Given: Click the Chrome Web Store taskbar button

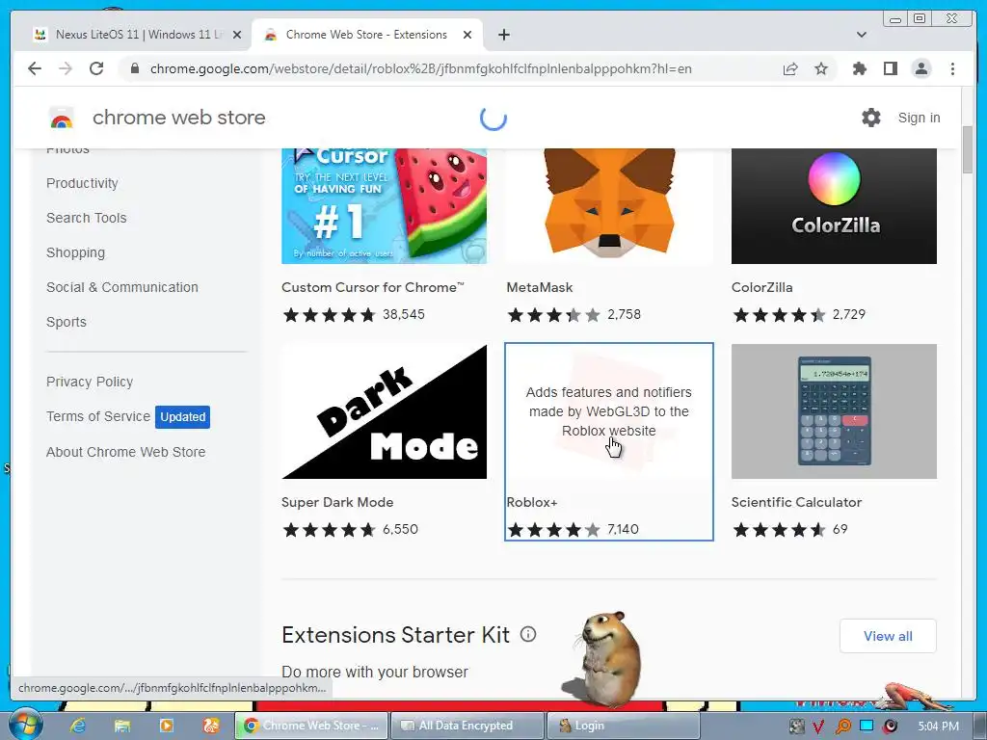Looking at the screenshot, I should click(x=311, y=726).
